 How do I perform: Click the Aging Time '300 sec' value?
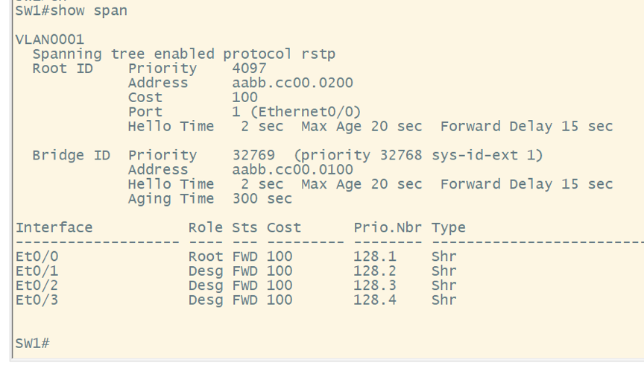coord(262,198)
